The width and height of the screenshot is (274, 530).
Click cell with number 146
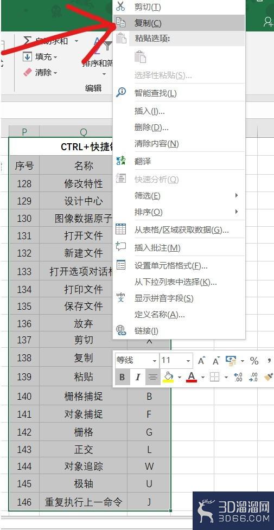tap(24, 502)
